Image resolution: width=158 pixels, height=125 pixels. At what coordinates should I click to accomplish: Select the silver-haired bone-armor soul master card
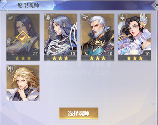60,37
